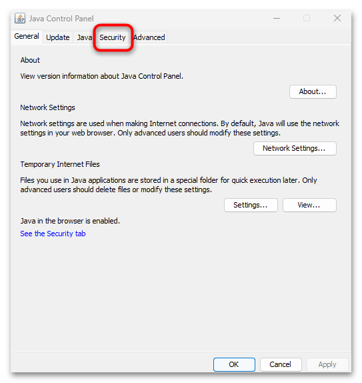The width and height of the screenshot is (362, 383).
Task: Confirm with the OK button
Action: (234, 364)
